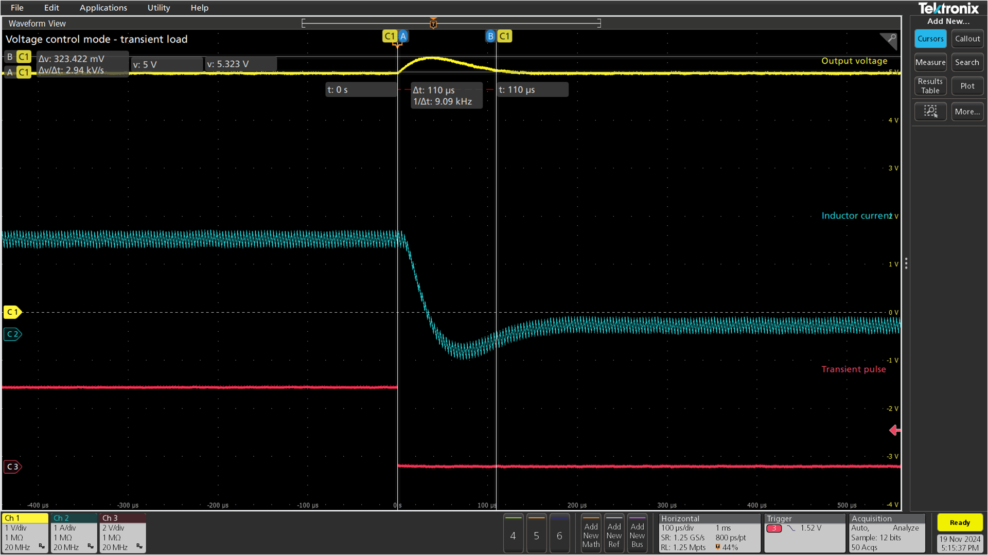This screenshot has height=555, width=988.
Task: Click the Tektronix logo
Action: (948, 8)
